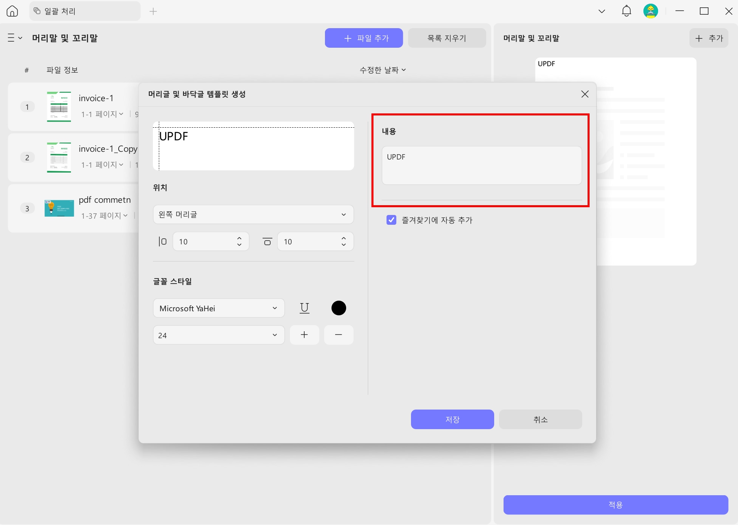Open the title bar dropdown chevron
This screenshot has width=738, height=525.
(601, 11)
